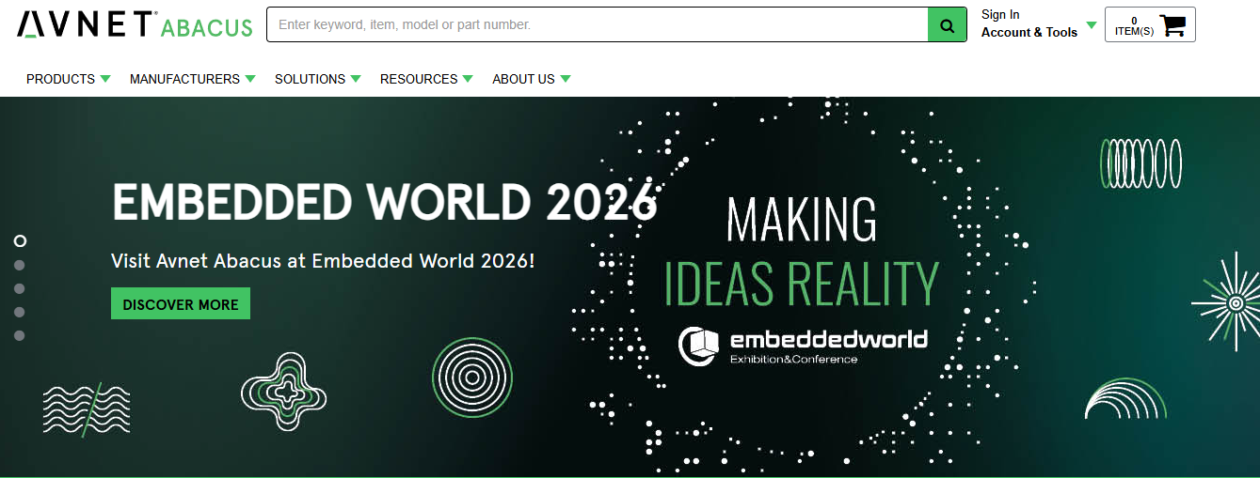Select the fifth carousel slide dot
Screen dimensions: 1260x478
coord(20,335)
